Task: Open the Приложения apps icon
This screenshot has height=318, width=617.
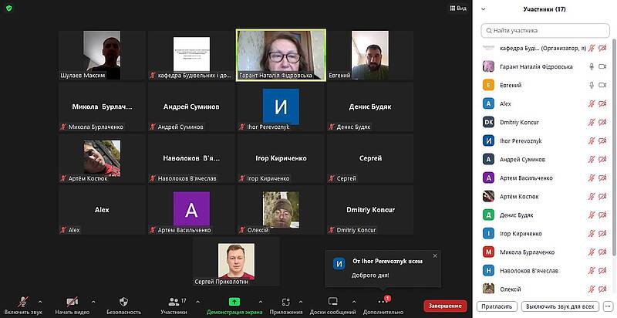Action: (285, 301)
